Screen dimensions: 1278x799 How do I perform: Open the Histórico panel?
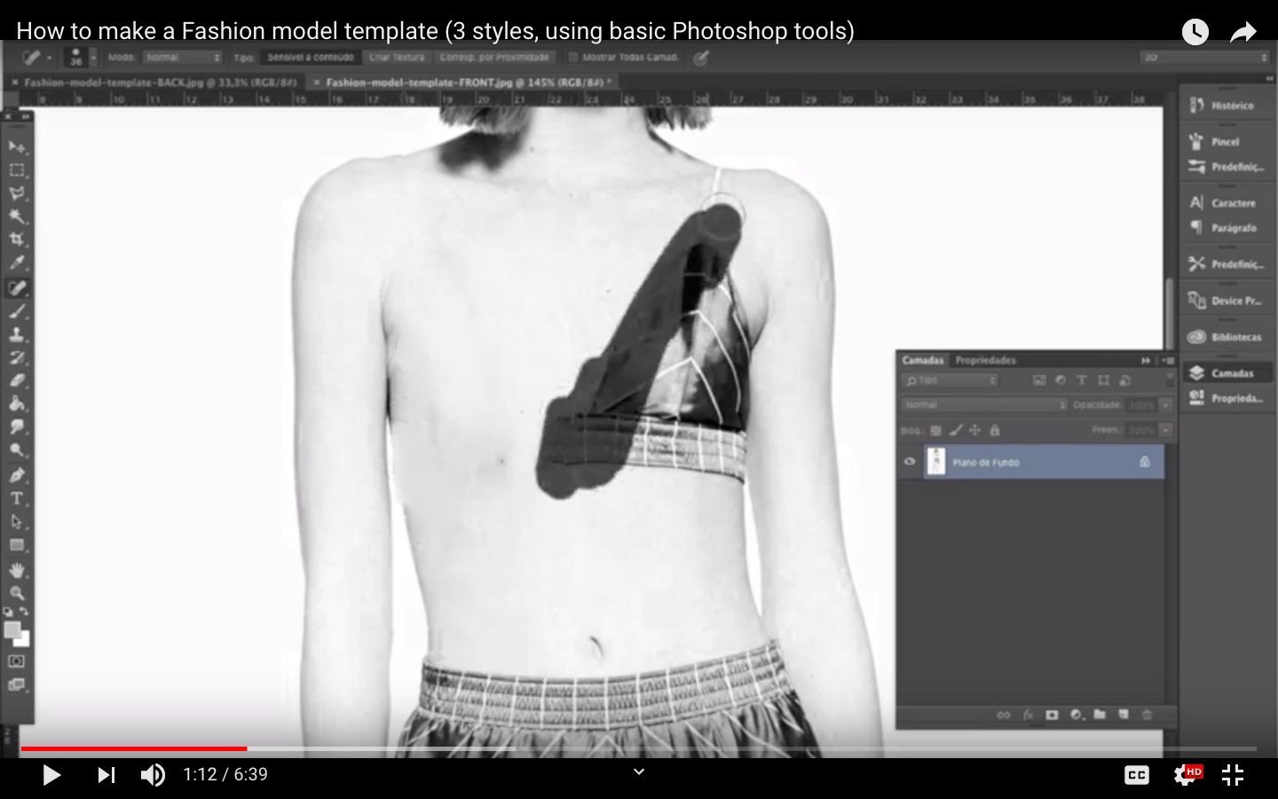1226,105
